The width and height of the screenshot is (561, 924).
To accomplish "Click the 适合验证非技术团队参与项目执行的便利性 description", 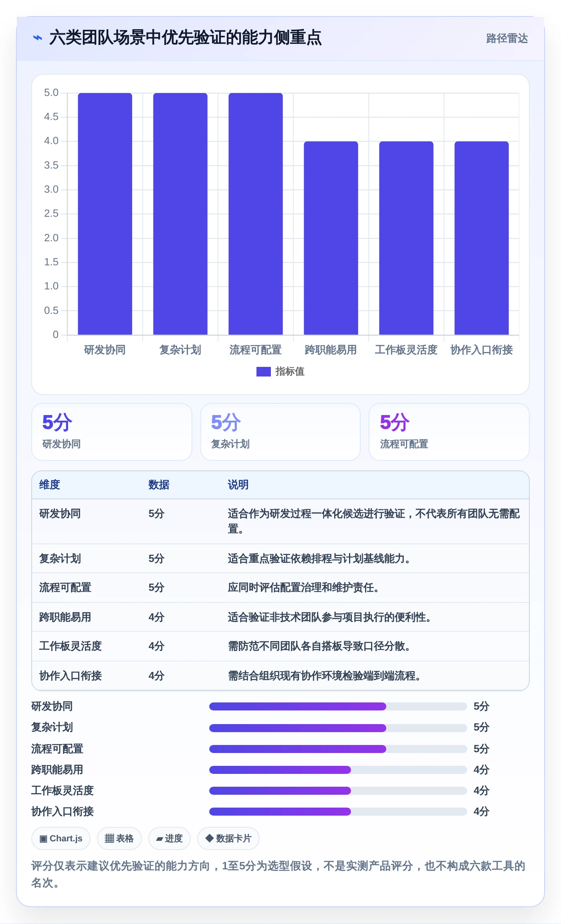I will click(329, 617).
